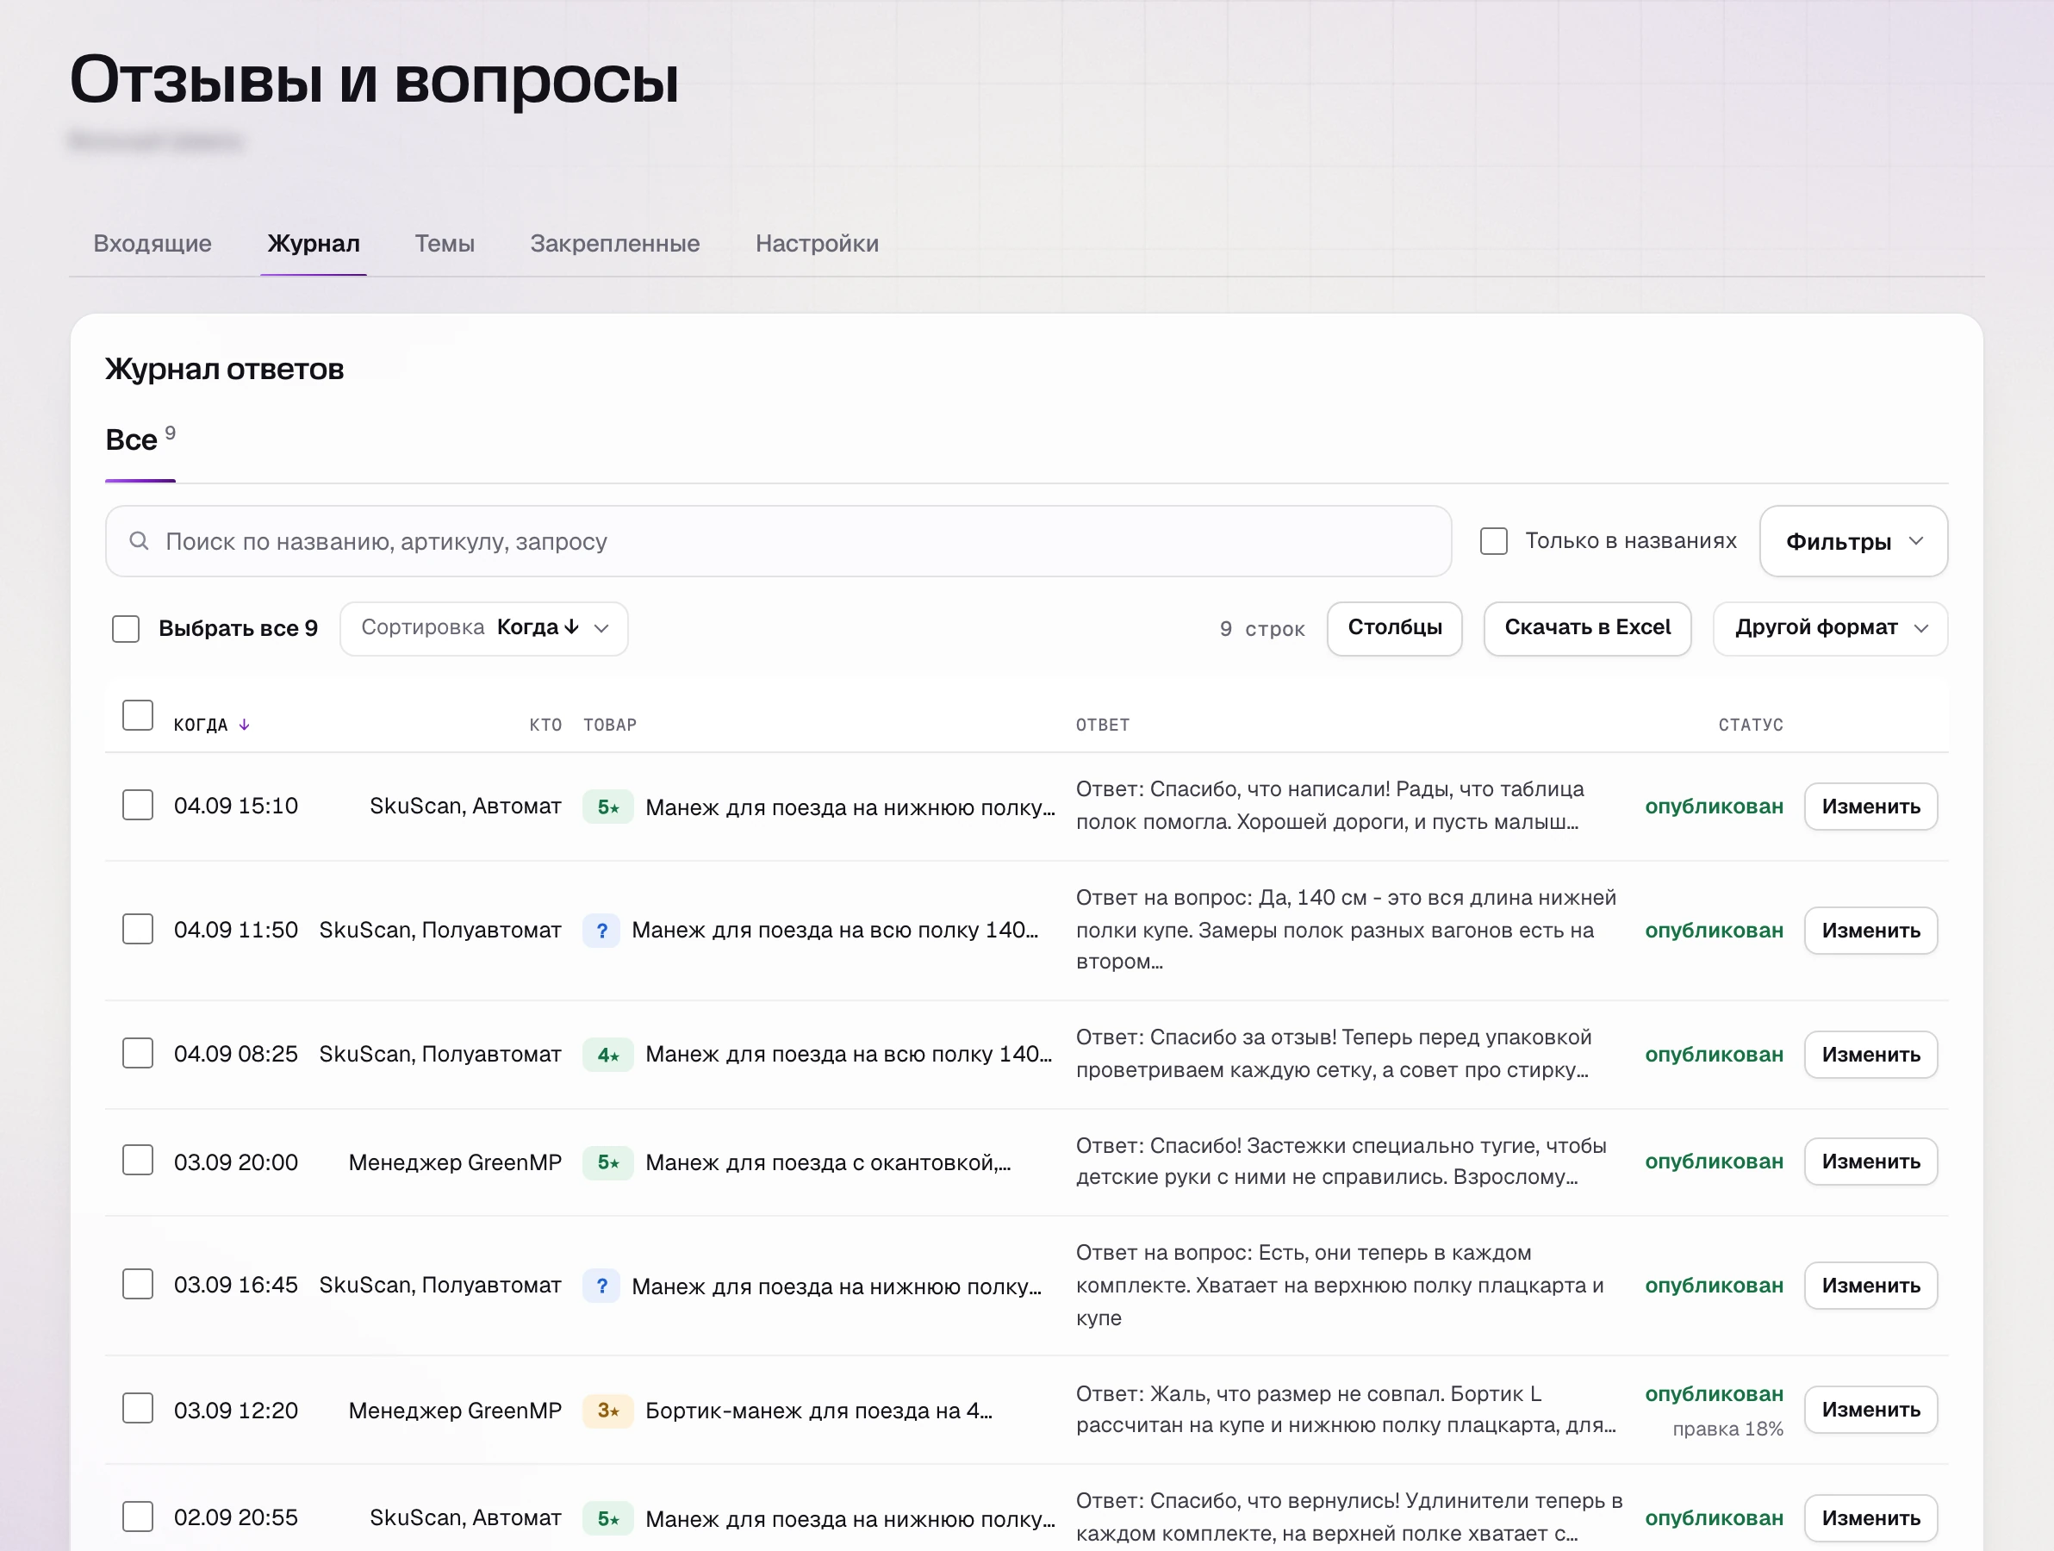Screen dimensions: 2054x1551
Task: Click the search magnifier icon
Action: (140, 540)
